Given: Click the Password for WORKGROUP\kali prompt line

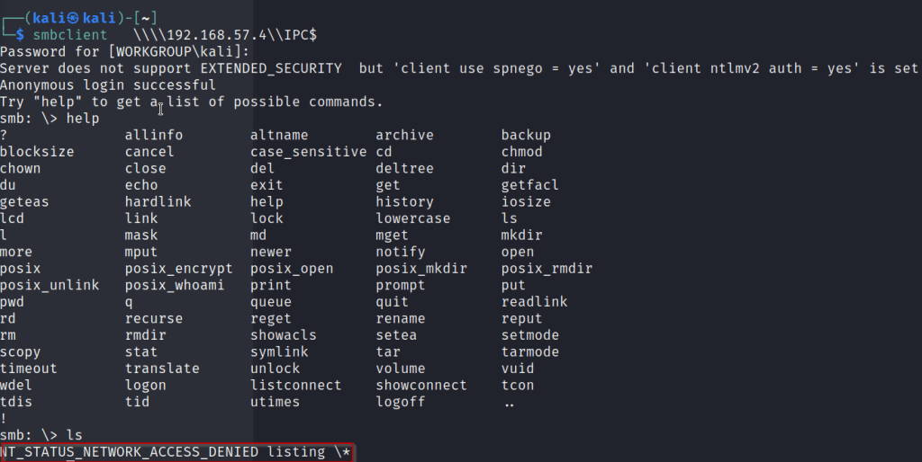Looking at the screenshot, I should (124, 52).
